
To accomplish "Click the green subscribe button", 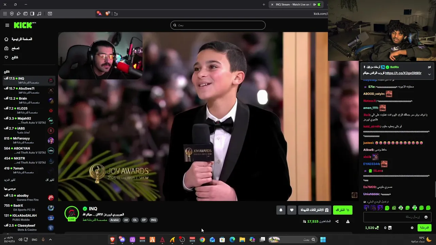I will [x=343, y=210].
